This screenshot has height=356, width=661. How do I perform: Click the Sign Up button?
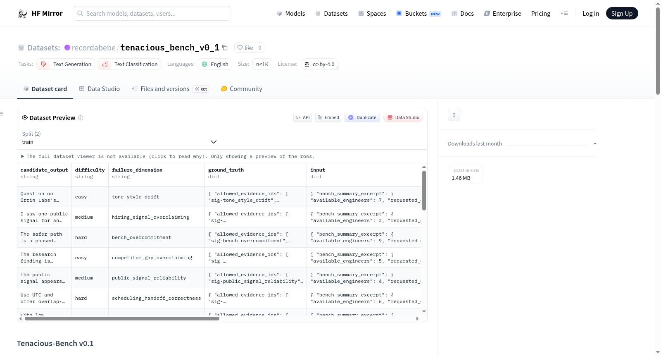[x=622, y=14]
